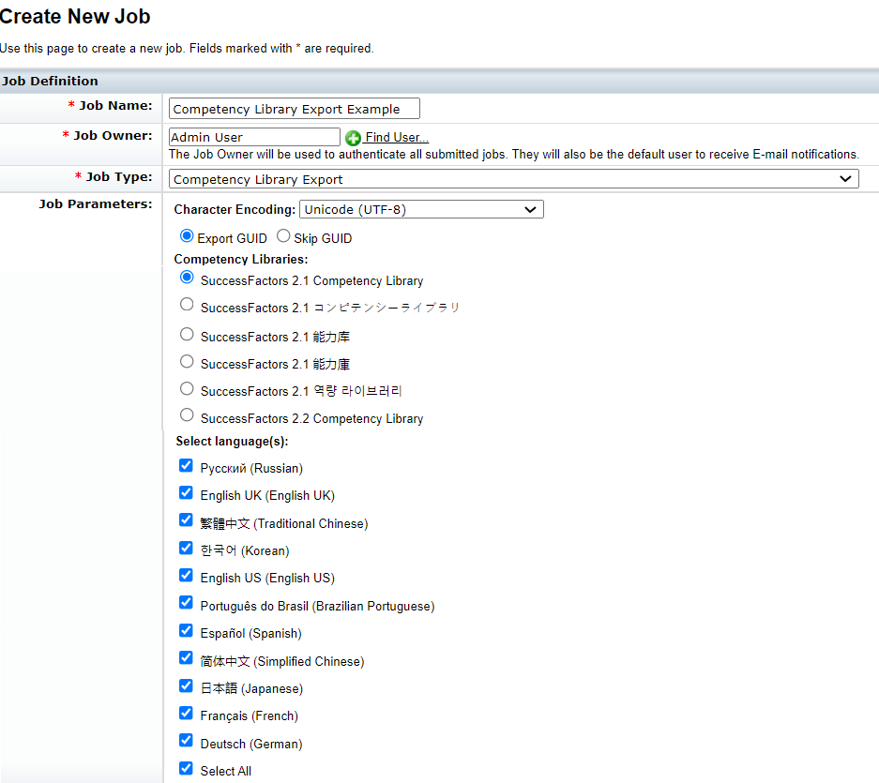This screenshot has width=879, height=783.
Task: Choose SuccessFactors 2.1 Competency Library radio
Action: pyautogui.click(x=187, y=278)
